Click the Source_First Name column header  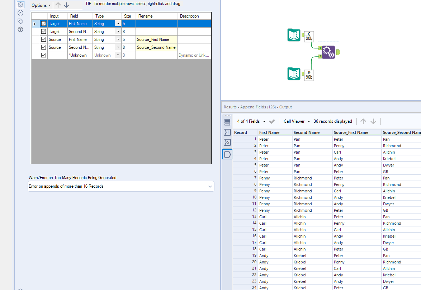point(351,132)
